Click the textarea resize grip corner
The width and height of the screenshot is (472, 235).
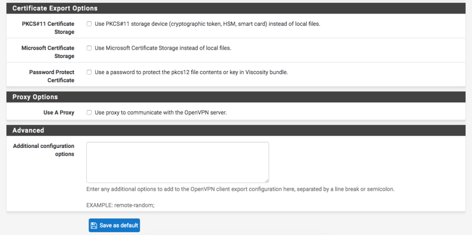[267, 181]
